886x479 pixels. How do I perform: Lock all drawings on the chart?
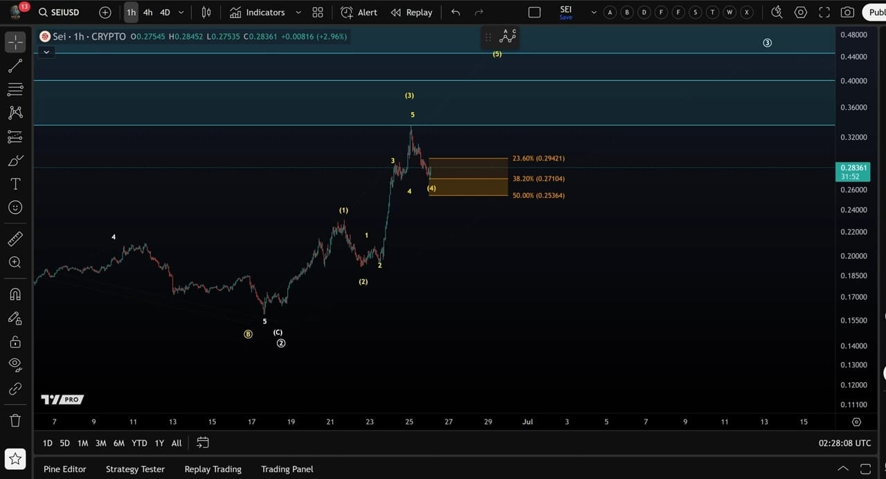tap(15, 341)
